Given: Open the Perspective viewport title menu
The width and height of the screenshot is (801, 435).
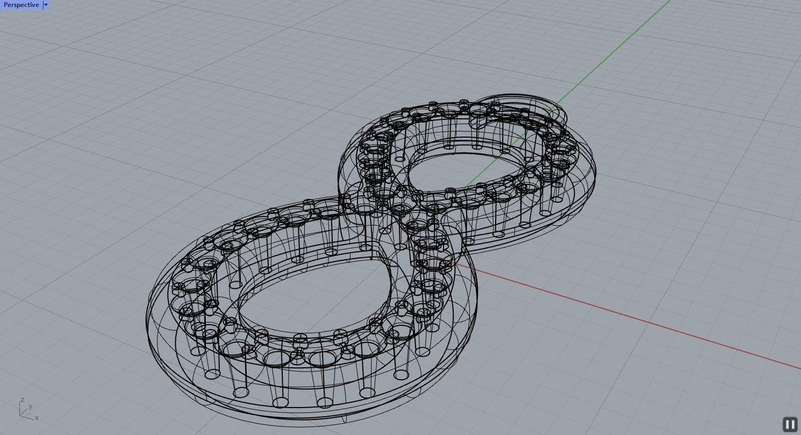Looking at the screenshot, I should [x=21, y=5].
